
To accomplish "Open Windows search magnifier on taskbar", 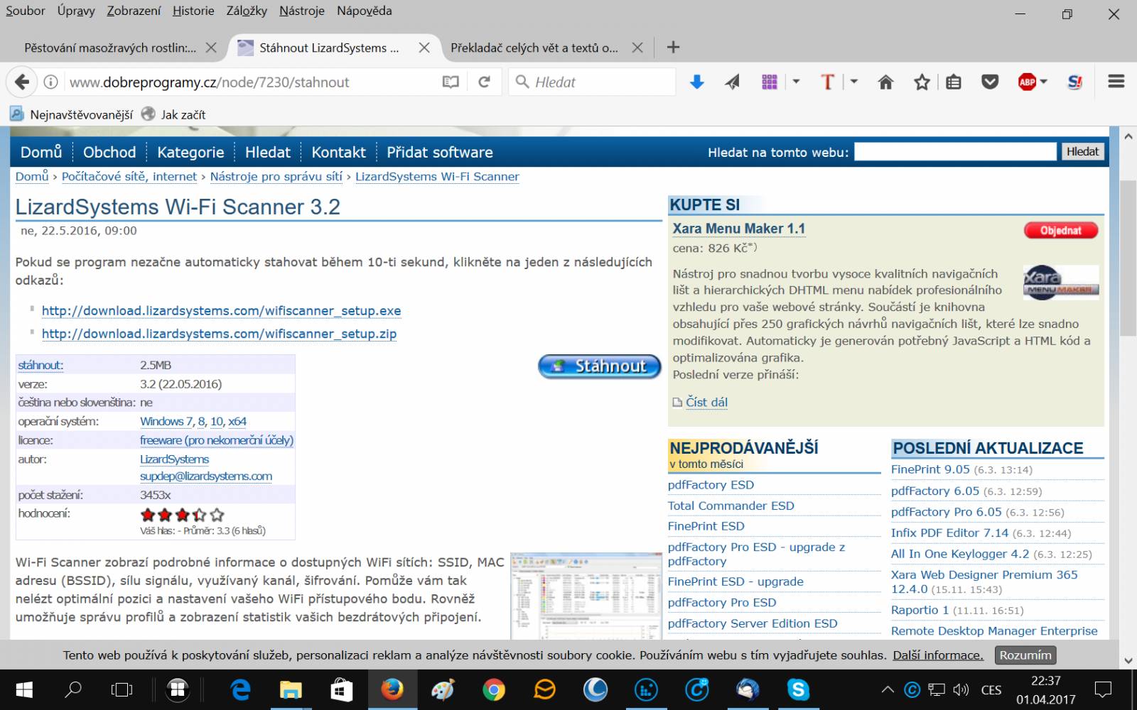I will point(73,689).
